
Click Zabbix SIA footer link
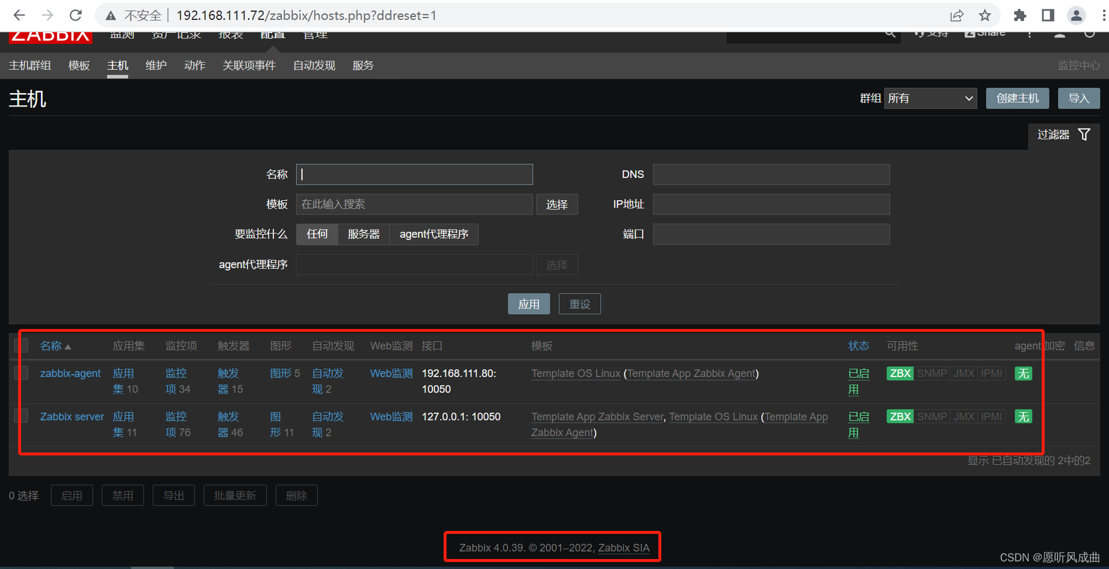(624, 548)
